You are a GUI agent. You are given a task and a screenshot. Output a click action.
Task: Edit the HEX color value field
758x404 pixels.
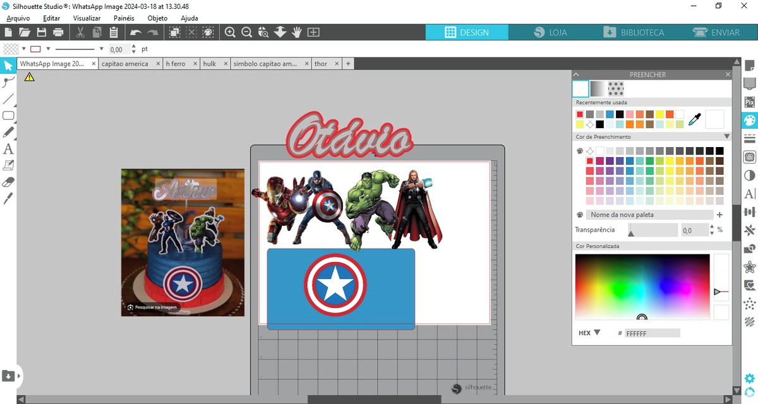[x=653, y=333]
